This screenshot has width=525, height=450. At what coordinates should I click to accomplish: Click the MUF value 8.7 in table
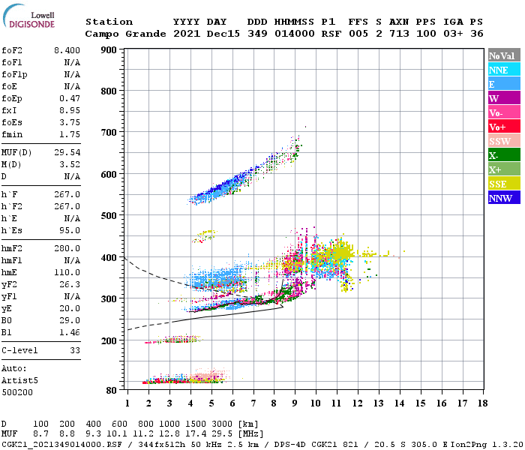[x=40, y=434]
